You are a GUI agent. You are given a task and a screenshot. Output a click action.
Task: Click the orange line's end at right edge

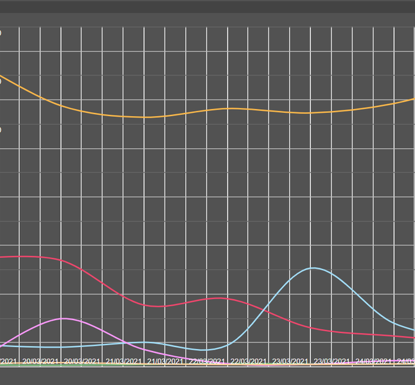tap(412, 99)
